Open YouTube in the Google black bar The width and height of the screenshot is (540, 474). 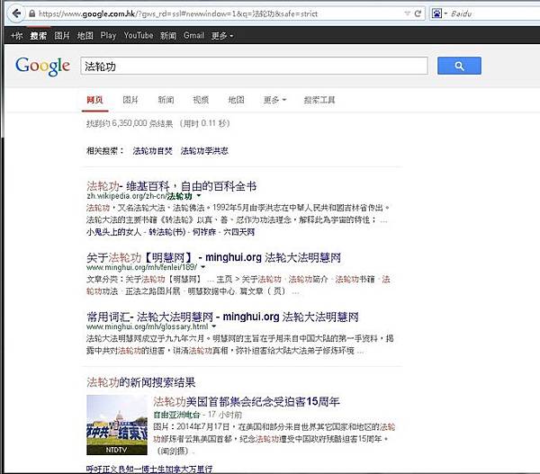click(139, 35)
